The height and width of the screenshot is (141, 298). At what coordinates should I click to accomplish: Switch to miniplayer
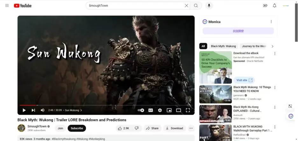[169, 110]
